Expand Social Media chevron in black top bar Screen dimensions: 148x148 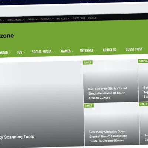tap(24, 20)
